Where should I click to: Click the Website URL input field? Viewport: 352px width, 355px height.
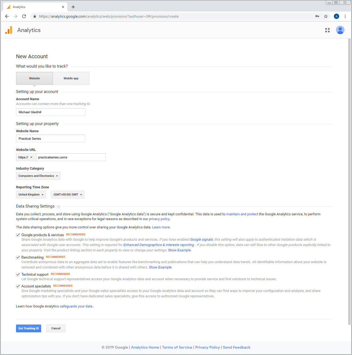pyautogui.click(x=71, y=157)
